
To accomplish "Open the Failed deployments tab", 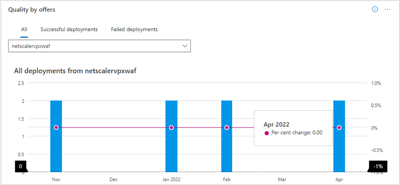I will (134, 29).
